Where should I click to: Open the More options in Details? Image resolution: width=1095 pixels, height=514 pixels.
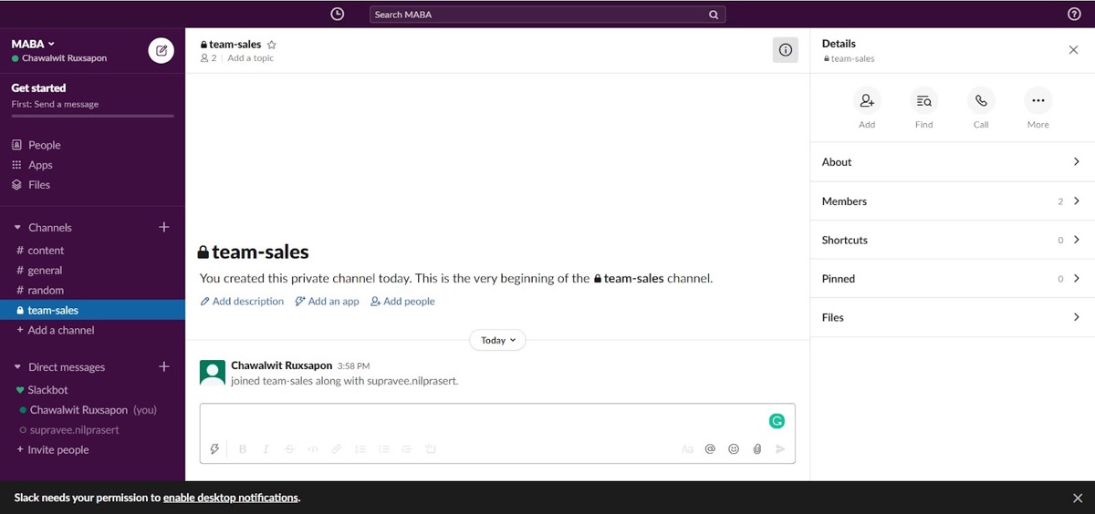pyautogui.click(x=1038, y=100)
